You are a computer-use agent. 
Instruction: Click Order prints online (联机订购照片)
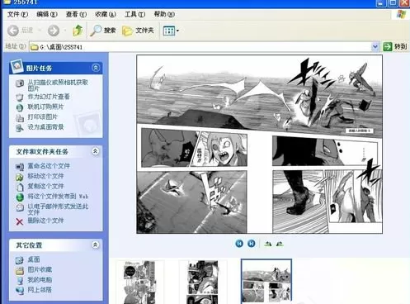click(45, 107)
